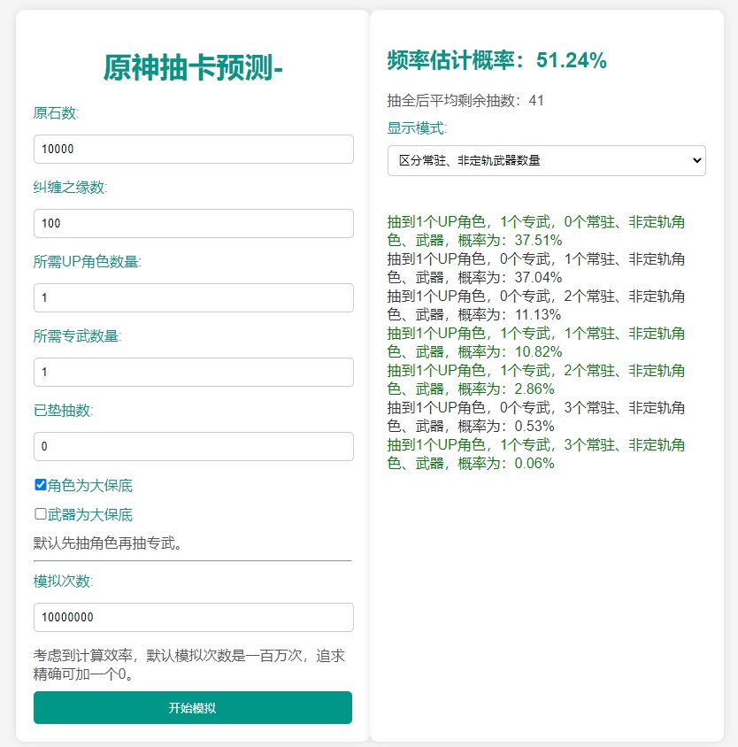The width and height of the screenshot is (738, 747).
Task: Click the result line showing 0.06%
Action: pyautogui.click(x=536, y=454)
